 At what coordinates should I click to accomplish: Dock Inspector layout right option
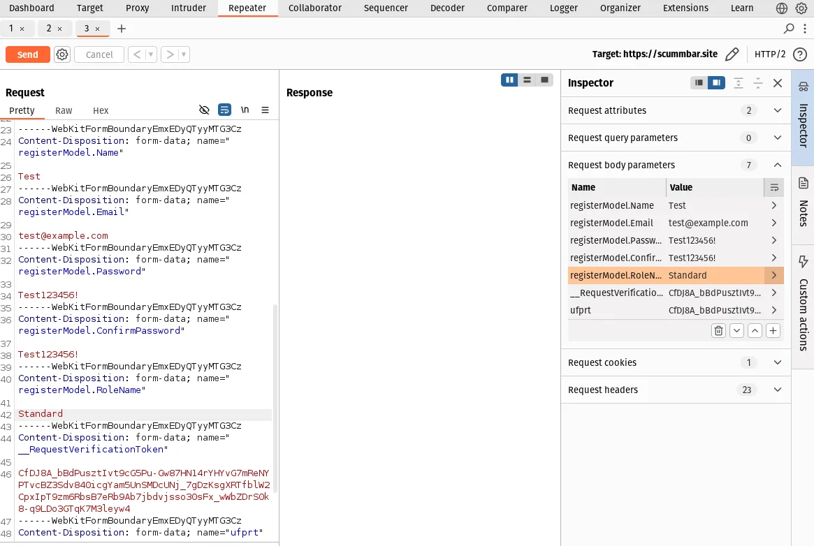point(716,83)
